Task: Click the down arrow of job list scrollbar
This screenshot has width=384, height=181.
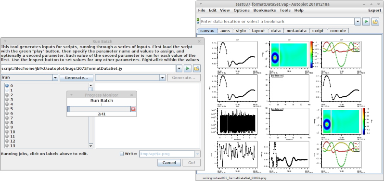Action: (91, 146)
